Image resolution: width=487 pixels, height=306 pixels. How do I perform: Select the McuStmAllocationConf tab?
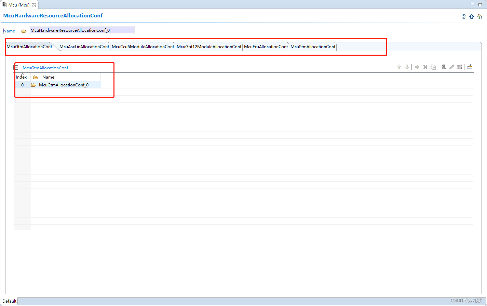point(313,46)
